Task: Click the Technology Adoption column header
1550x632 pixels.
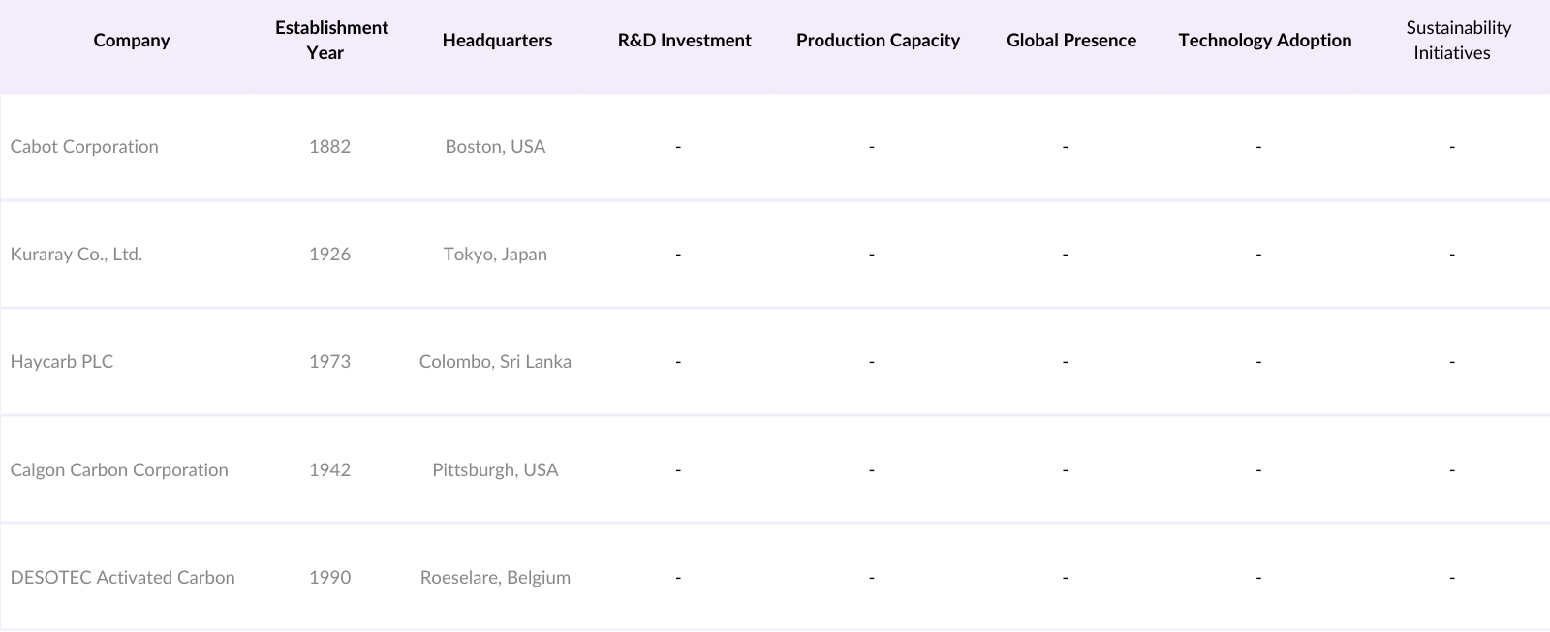Action: click(1265, 40)
